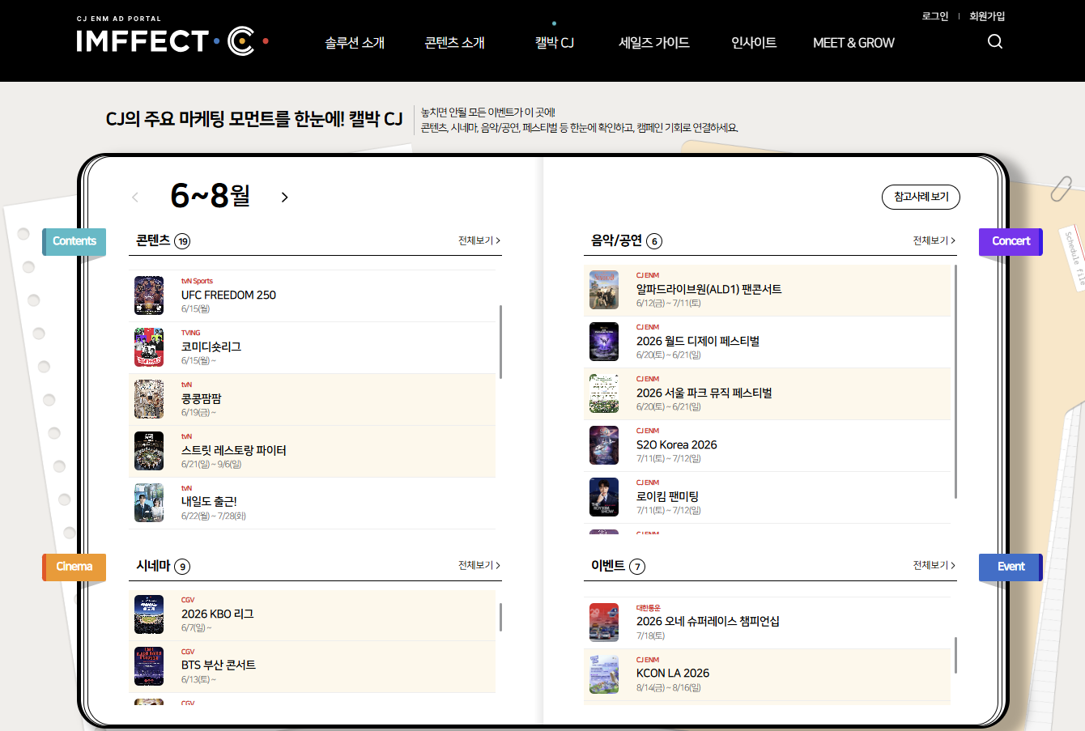This screenshot has width=1085, height=731.
Task: Open 2026 서울 파크 뮤직 페스티벌 thumbnail
Action: (604, 393)
